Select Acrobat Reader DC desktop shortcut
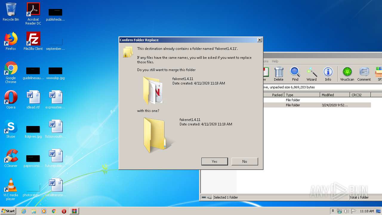The width and height of the screenshot is (382, 215). [x=33, y=14]
